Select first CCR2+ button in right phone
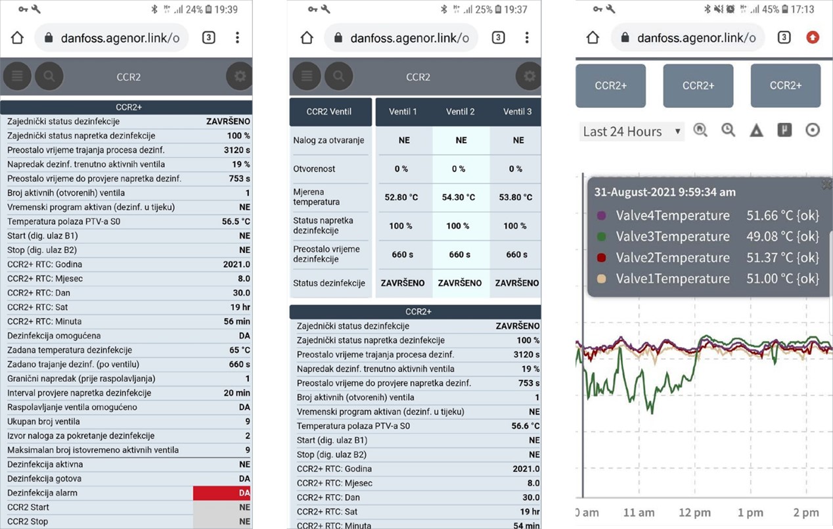833x529 pixels. point(610,85)
